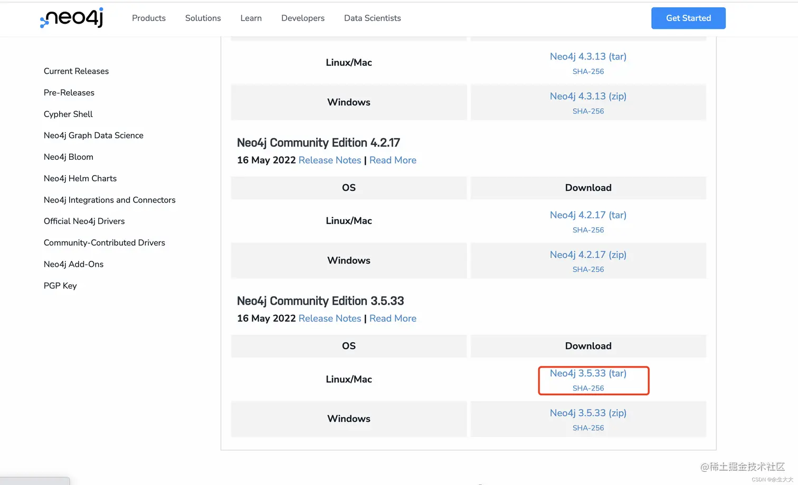This screenshot has width=798, height=485.
Task: Open Release Notes for Edition 3.5.33
Action: coord(330,318)
